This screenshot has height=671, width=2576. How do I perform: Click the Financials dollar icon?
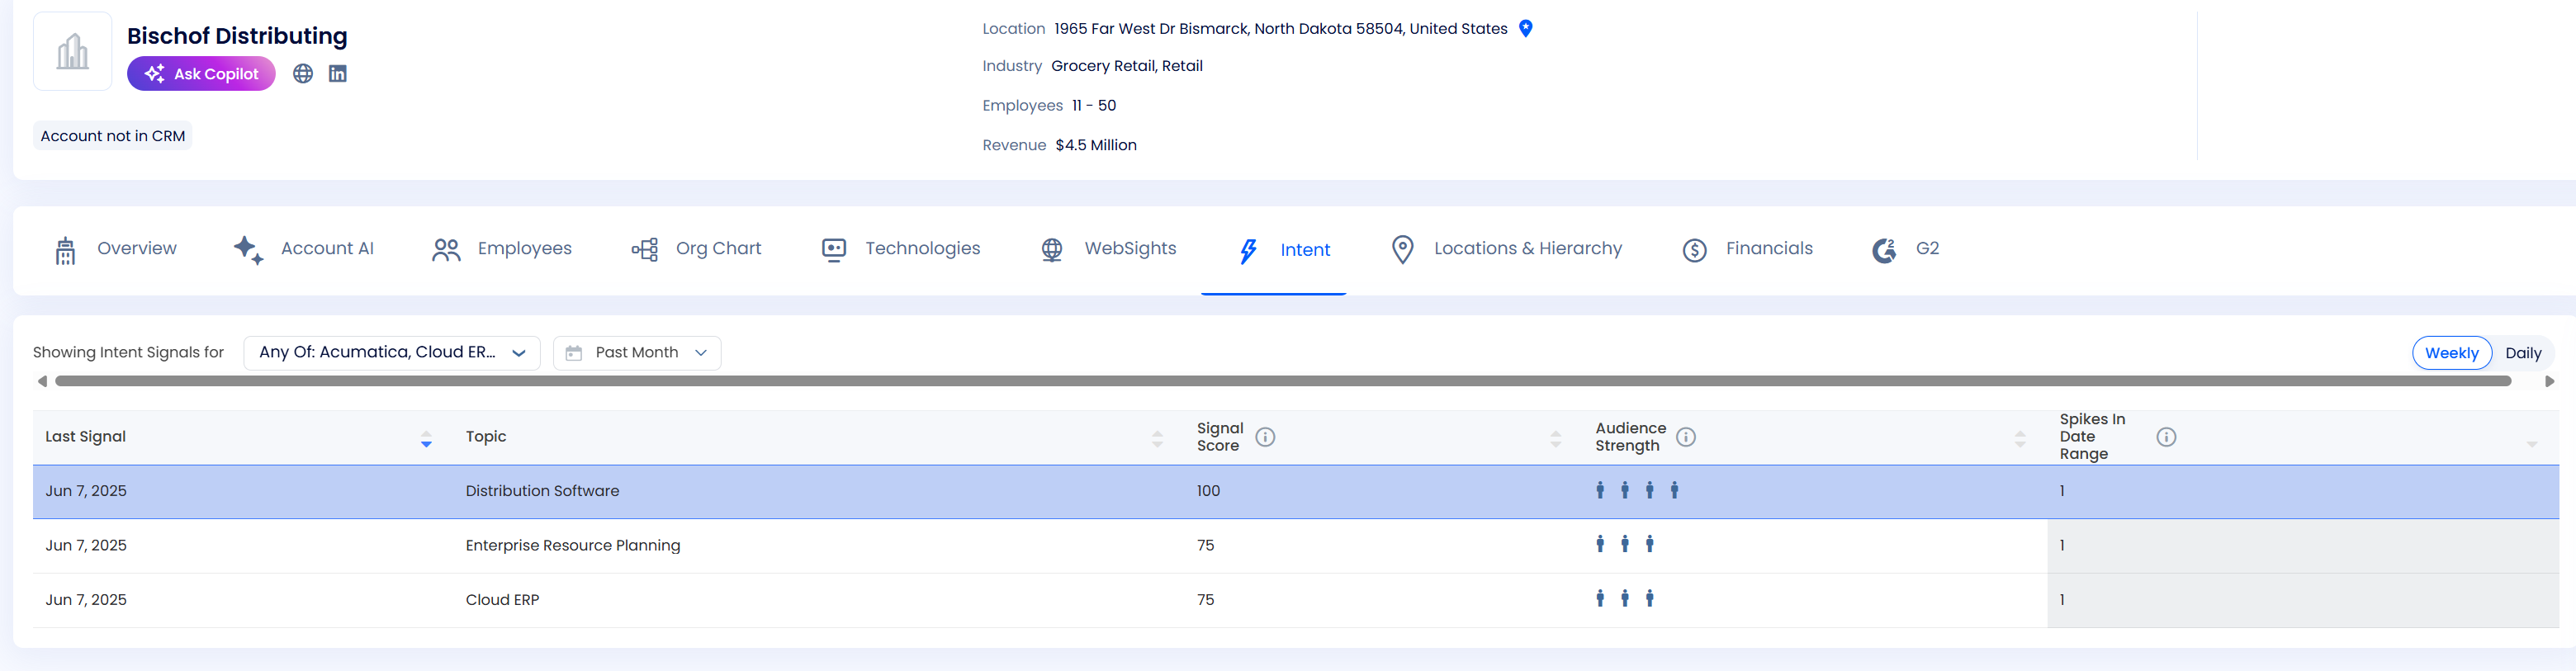tap(1695, 250)
